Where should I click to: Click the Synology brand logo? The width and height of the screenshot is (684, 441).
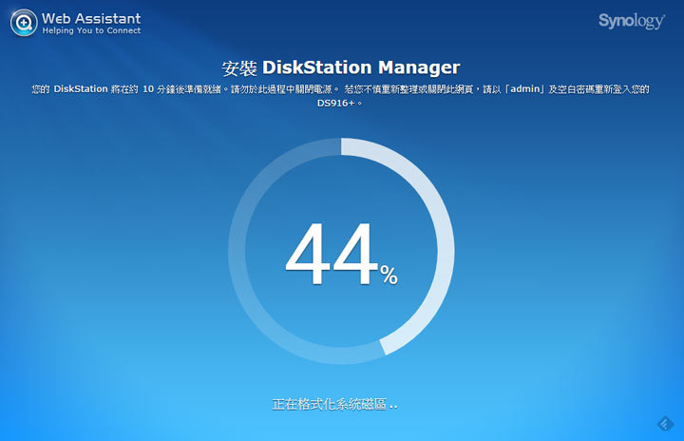click(632, 21)
